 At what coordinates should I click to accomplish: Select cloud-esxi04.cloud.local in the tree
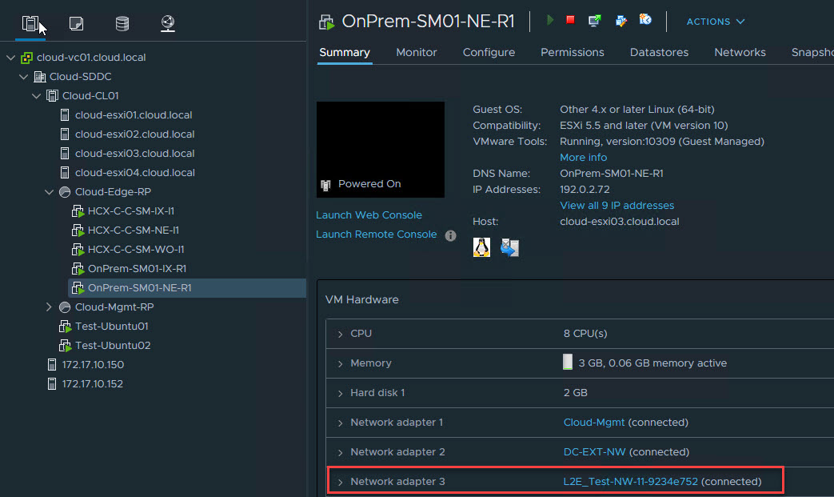tap(134, 172)
